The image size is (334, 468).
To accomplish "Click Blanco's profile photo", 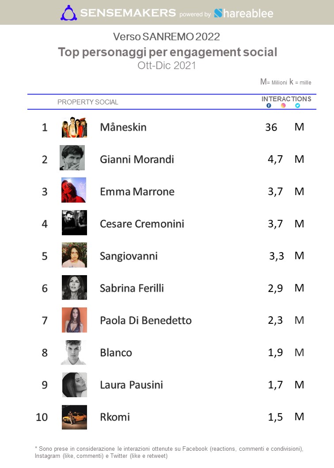I will point(73,352).
